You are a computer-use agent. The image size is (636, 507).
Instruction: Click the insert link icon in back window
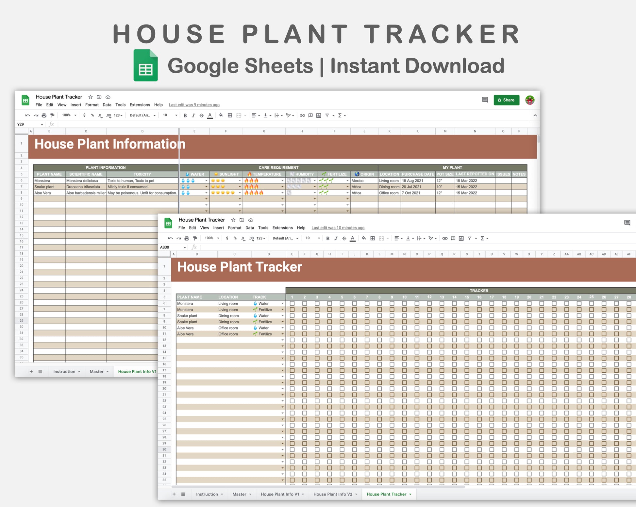302,115
